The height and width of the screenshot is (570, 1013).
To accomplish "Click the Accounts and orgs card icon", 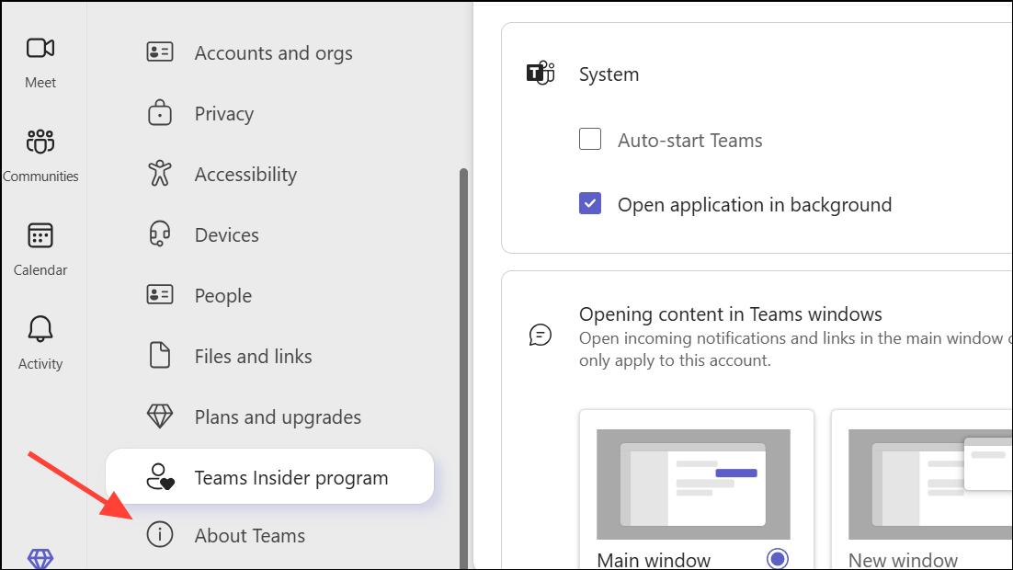I will pos(160,51).
